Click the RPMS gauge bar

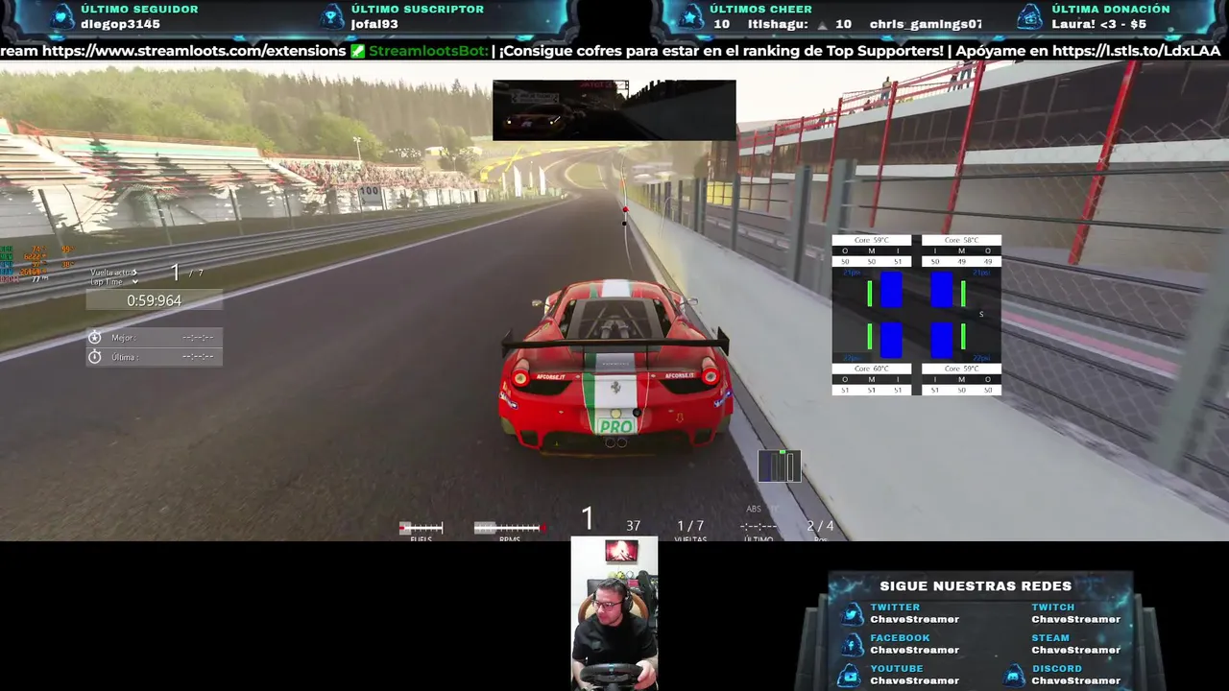(x=510, y=528)
